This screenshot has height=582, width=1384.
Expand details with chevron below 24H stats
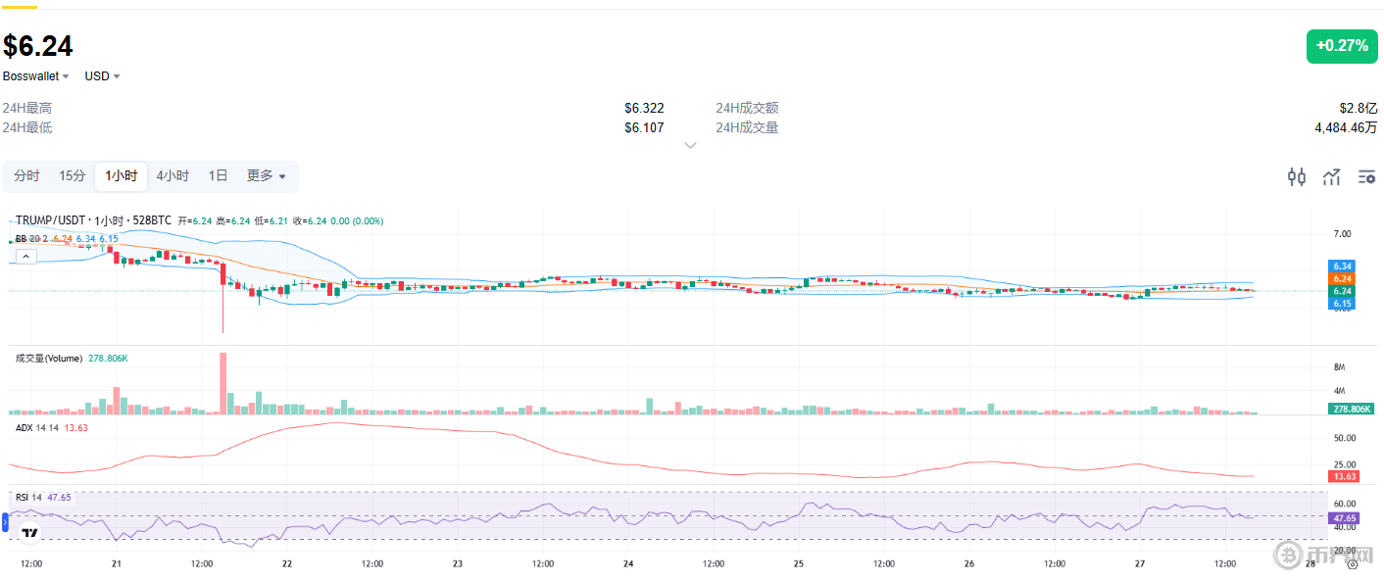[690, 146]
